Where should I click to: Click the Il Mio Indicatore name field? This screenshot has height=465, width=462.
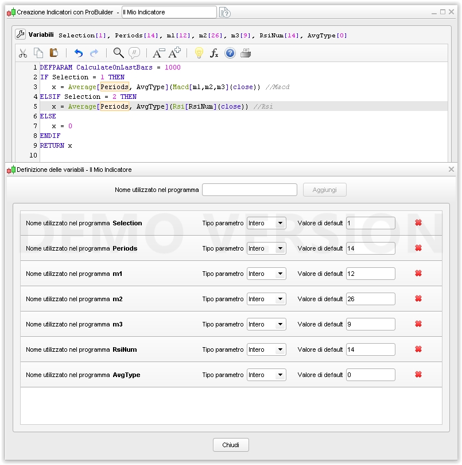pyautogui.click(x=169, y=12)
